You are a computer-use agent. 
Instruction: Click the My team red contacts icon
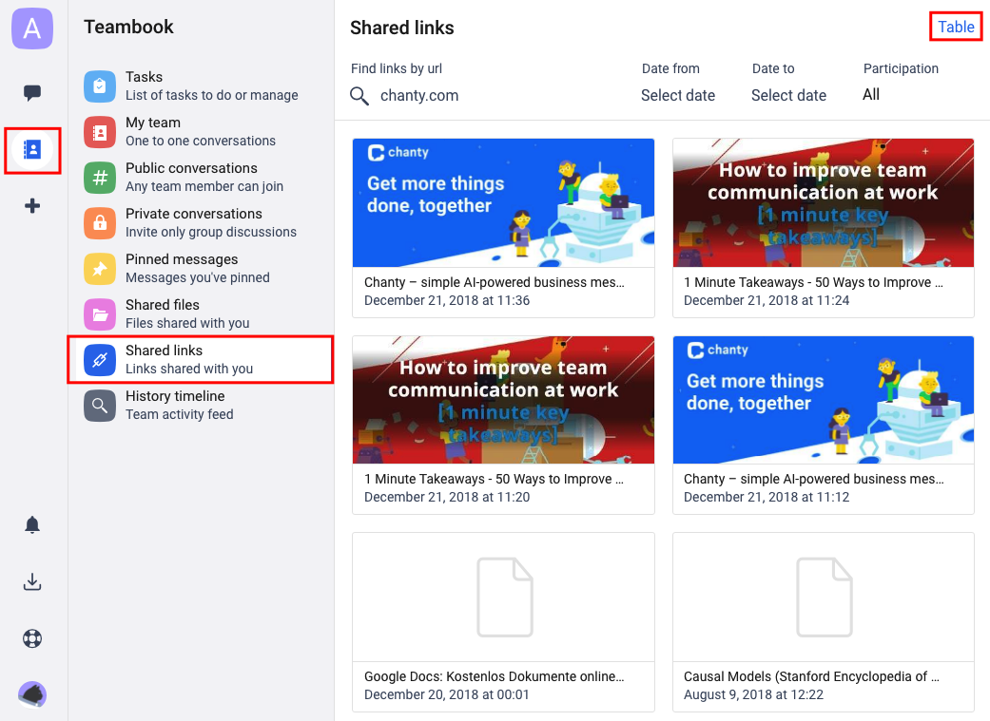tap(100, 132)
